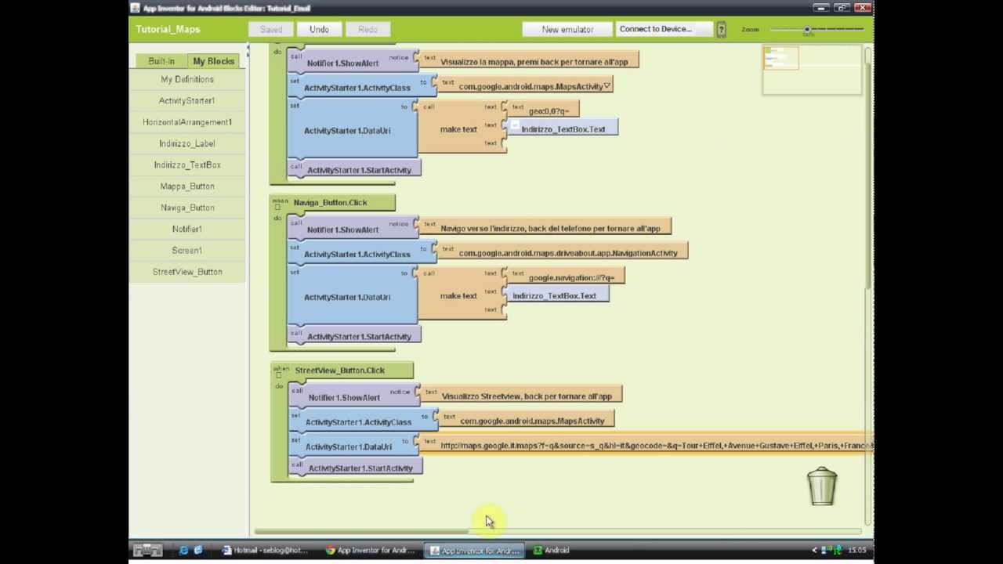Open the My Definitions drawer
This screenshot has width=1003, height=564.
tap(187, 79)
